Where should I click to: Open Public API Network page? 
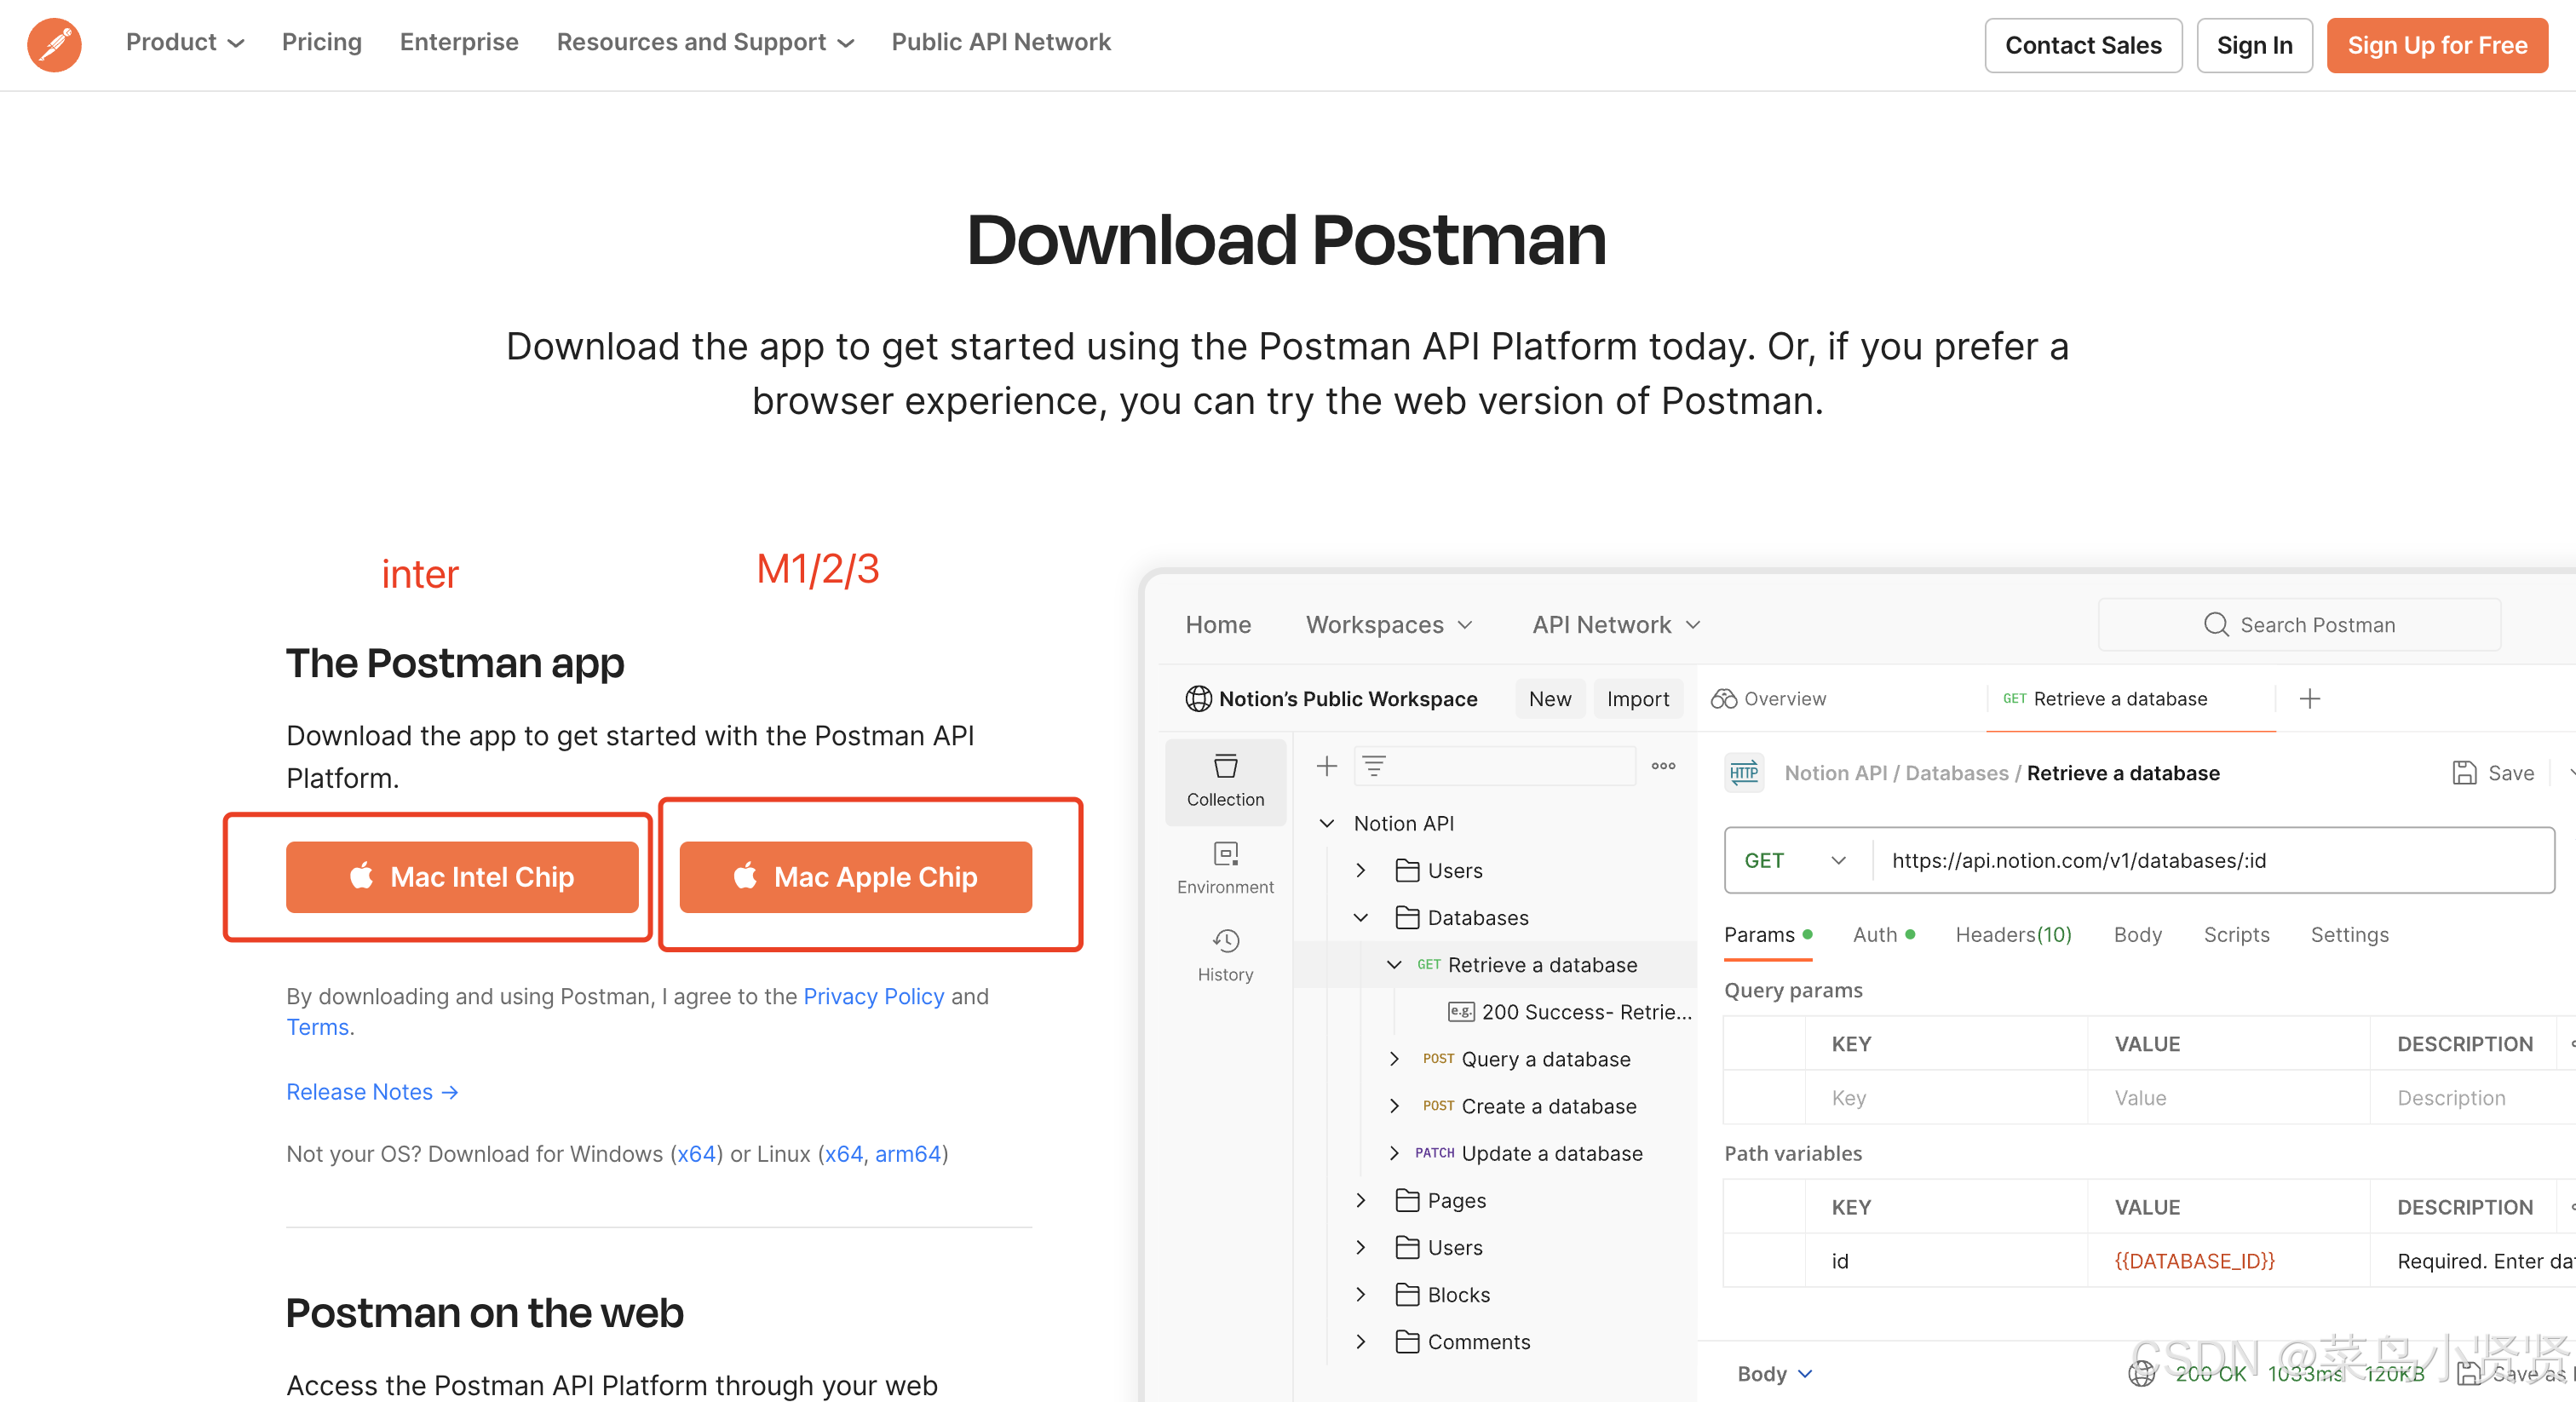[1001, 42]
